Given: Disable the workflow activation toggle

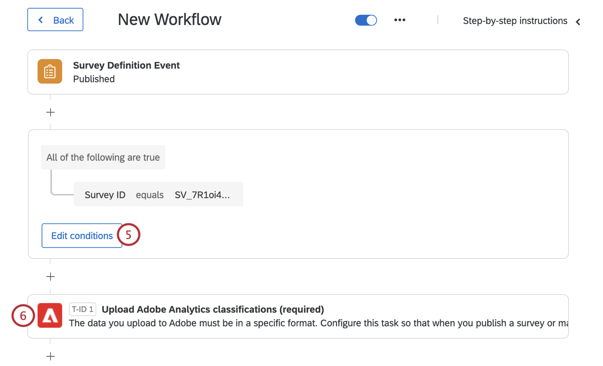Looking at the screenshot, I should coord(366,20).
